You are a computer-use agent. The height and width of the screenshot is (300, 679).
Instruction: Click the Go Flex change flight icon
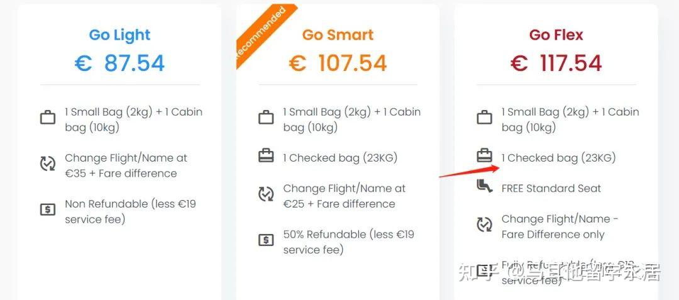pos(485,225)
